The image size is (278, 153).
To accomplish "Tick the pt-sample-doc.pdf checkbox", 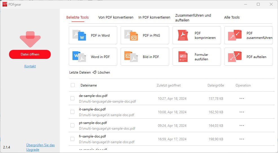I will 72,125.
